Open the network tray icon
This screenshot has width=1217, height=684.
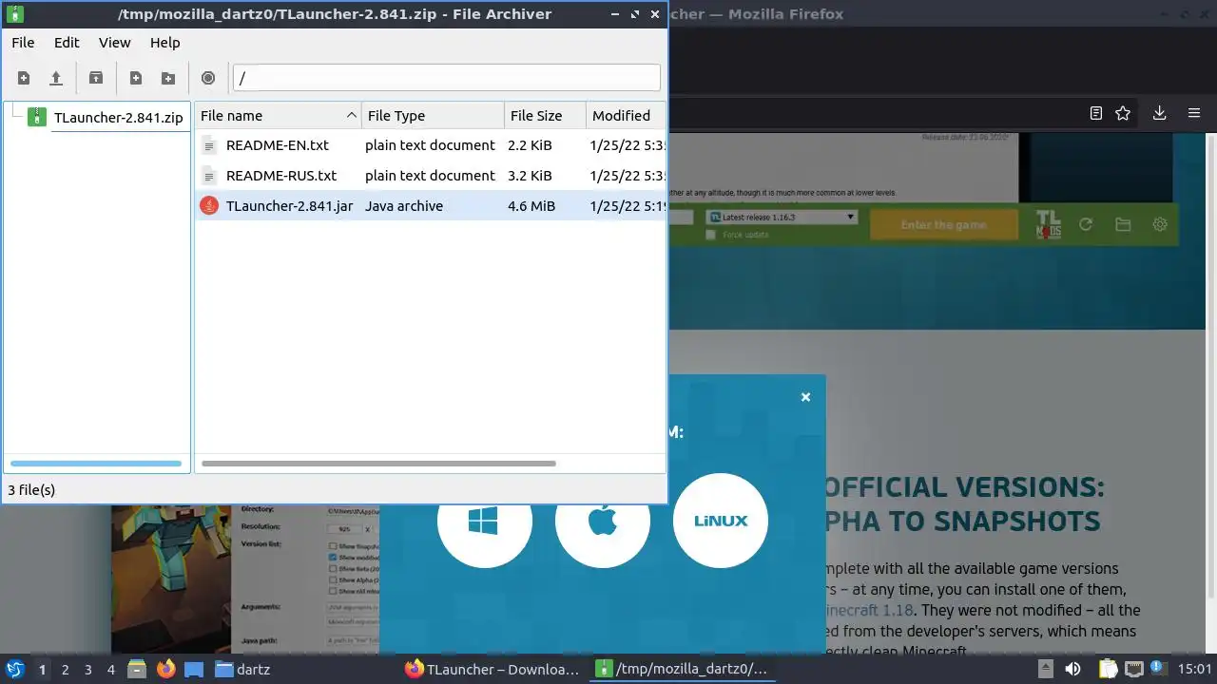point(1133,670)
